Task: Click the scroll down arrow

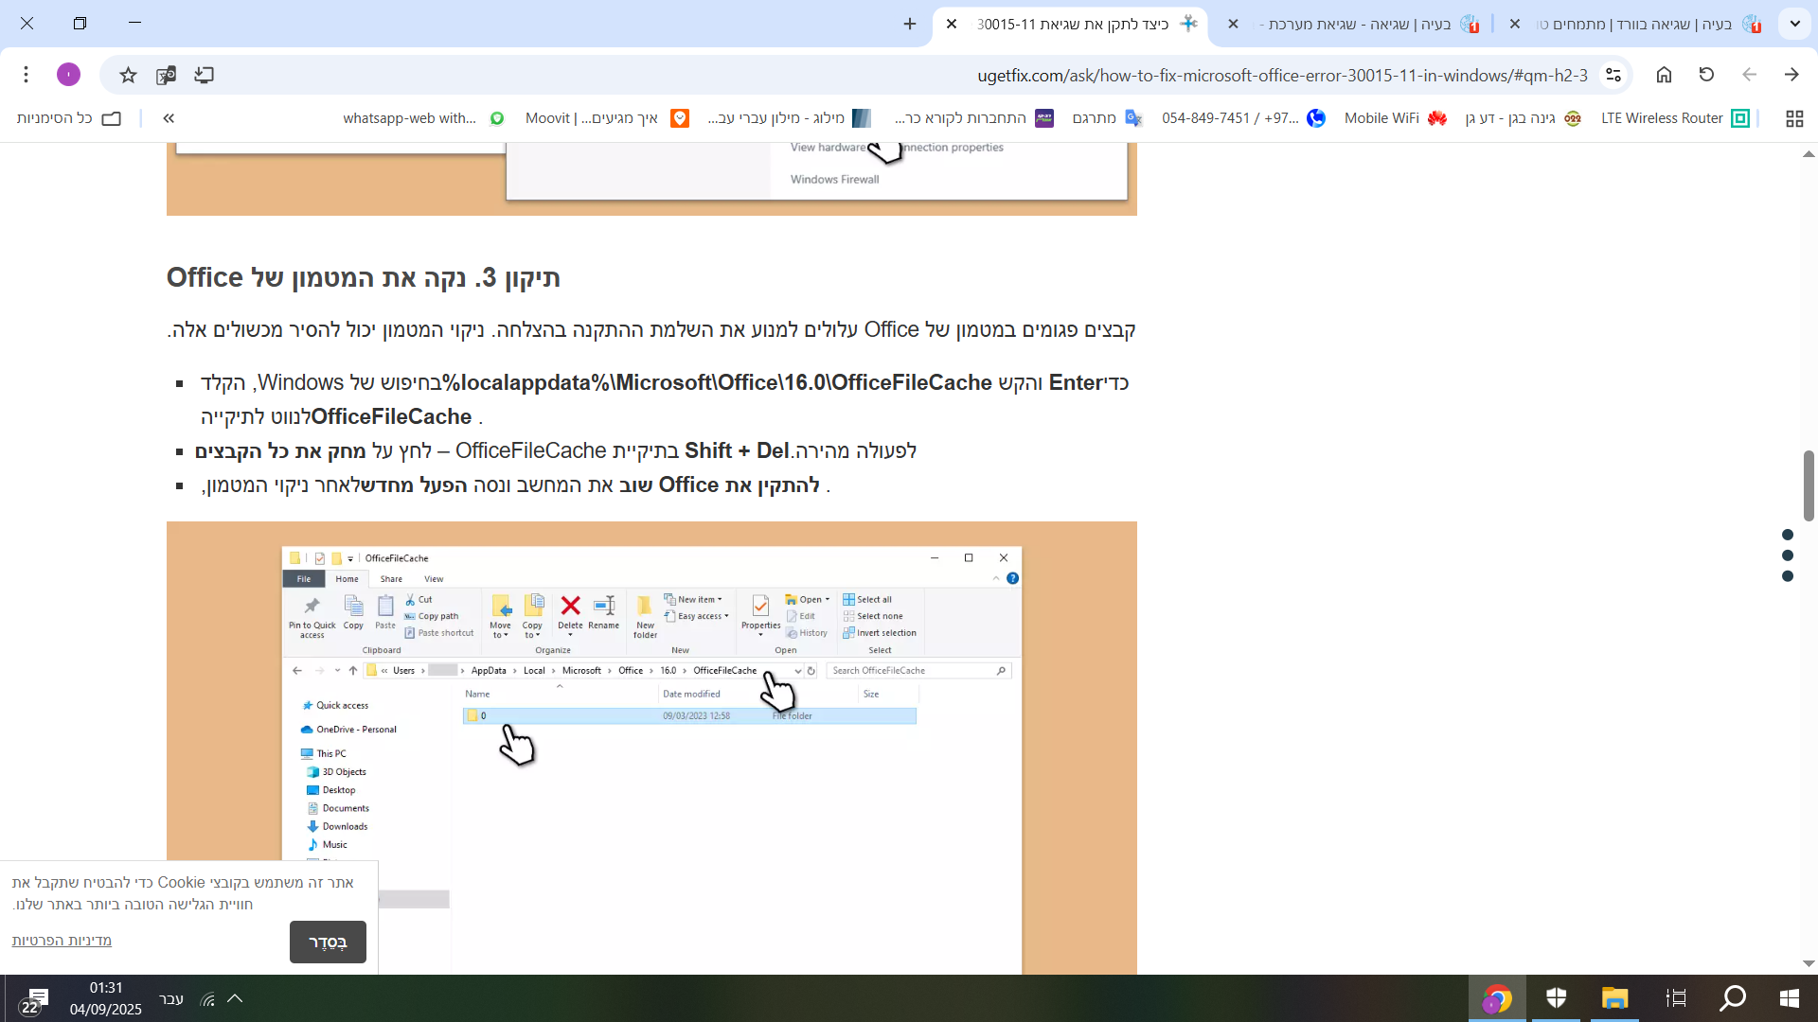Action: [x=1809, y=963]
